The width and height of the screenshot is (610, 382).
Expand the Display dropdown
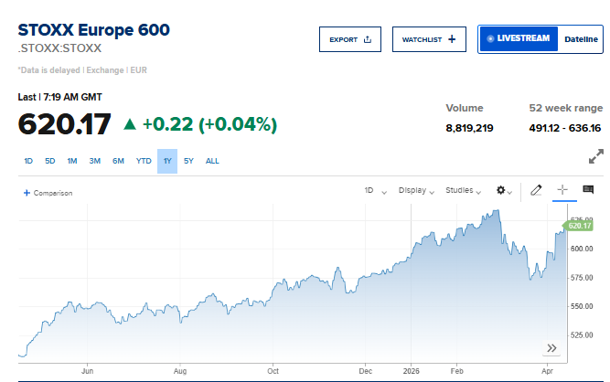(x=417, y=190)
